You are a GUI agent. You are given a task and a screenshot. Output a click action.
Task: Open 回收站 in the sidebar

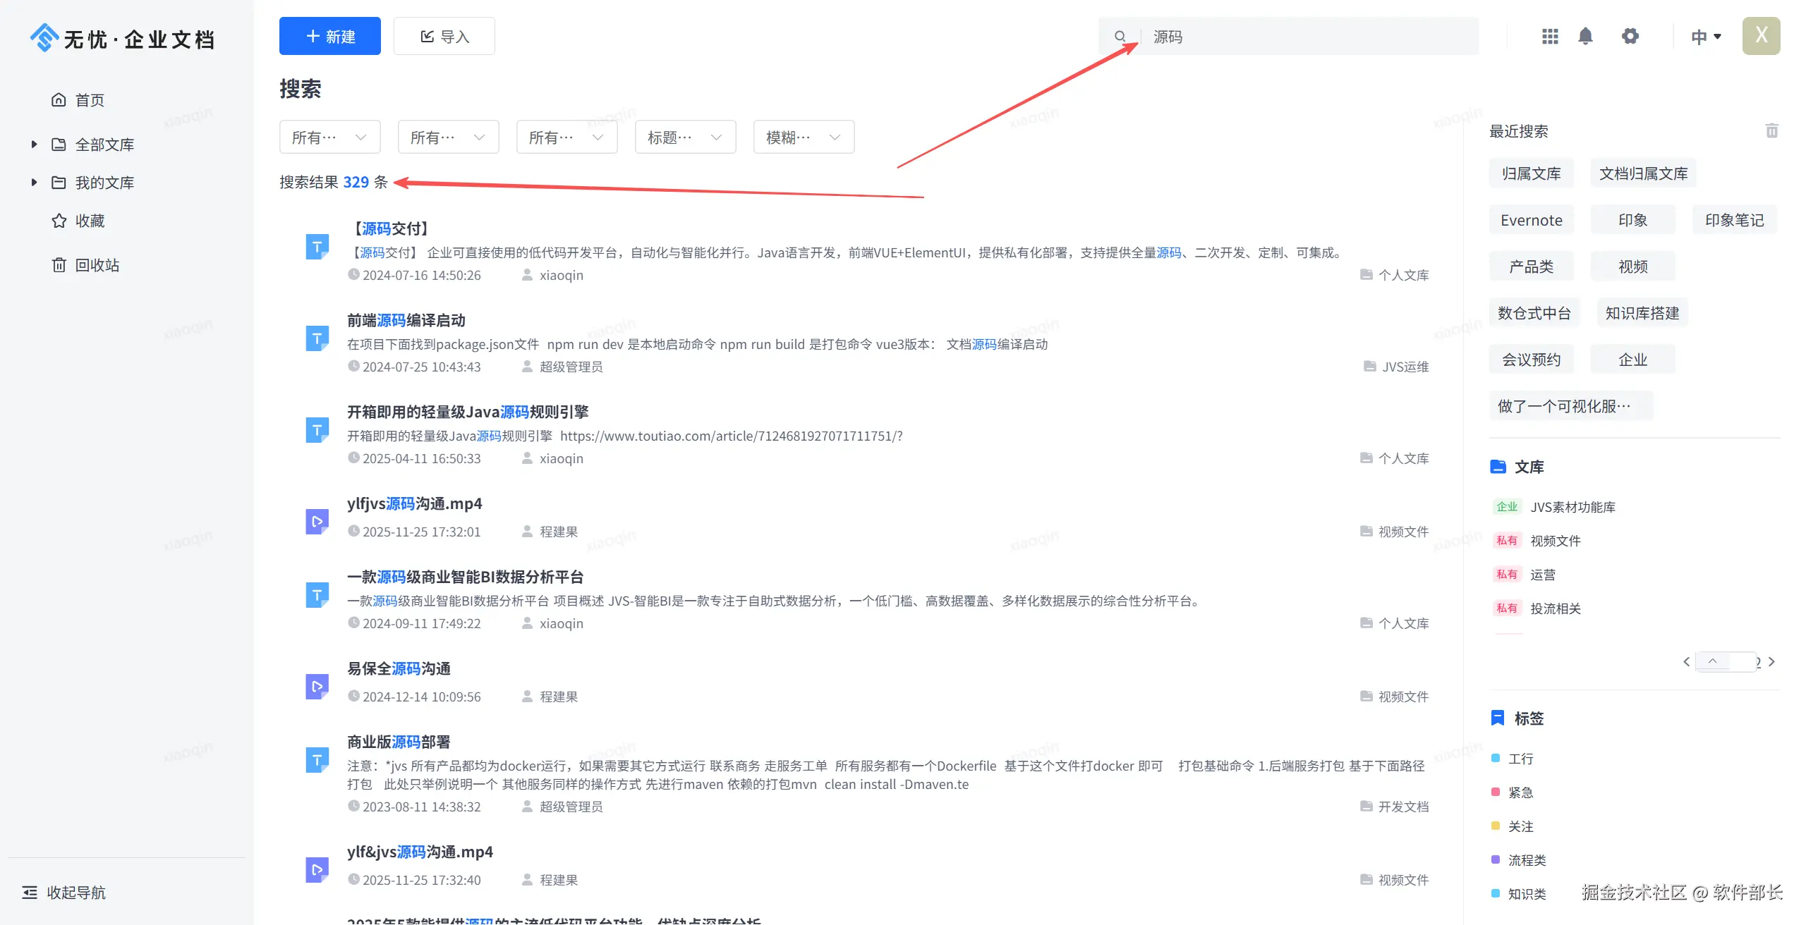click(x=97, y=265)
